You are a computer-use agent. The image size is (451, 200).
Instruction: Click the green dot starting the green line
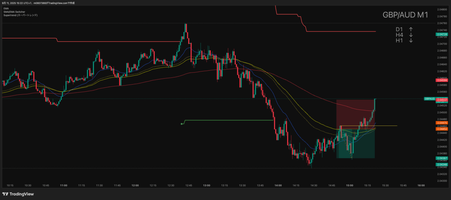[182, 124]
